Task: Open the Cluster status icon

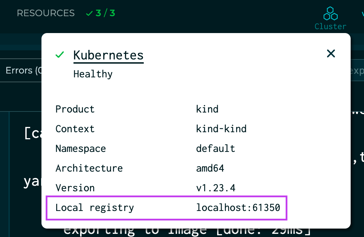Action: click(x=330, y=18)
